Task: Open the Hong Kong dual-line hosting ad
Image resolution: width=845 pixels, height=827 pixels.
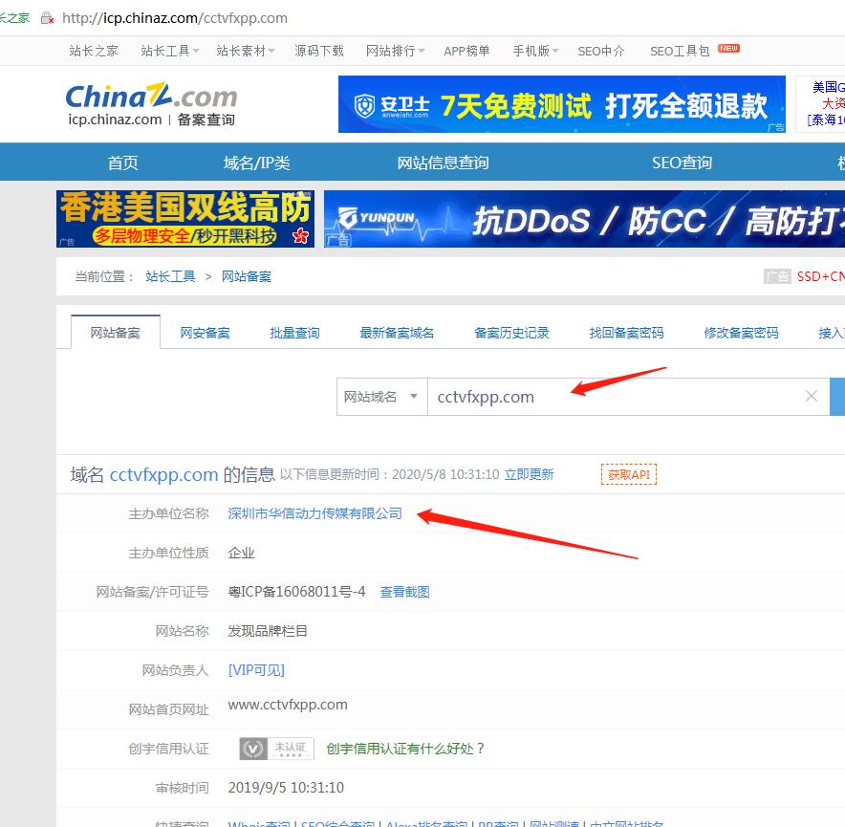Action: 184,219
